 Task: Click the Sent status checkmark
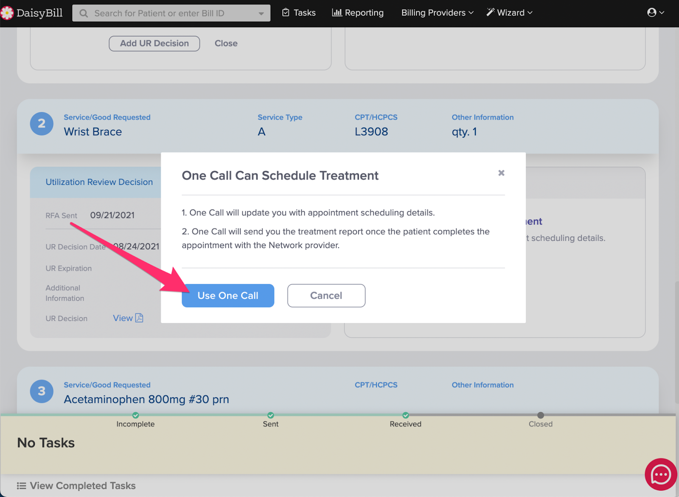(271, 415)
